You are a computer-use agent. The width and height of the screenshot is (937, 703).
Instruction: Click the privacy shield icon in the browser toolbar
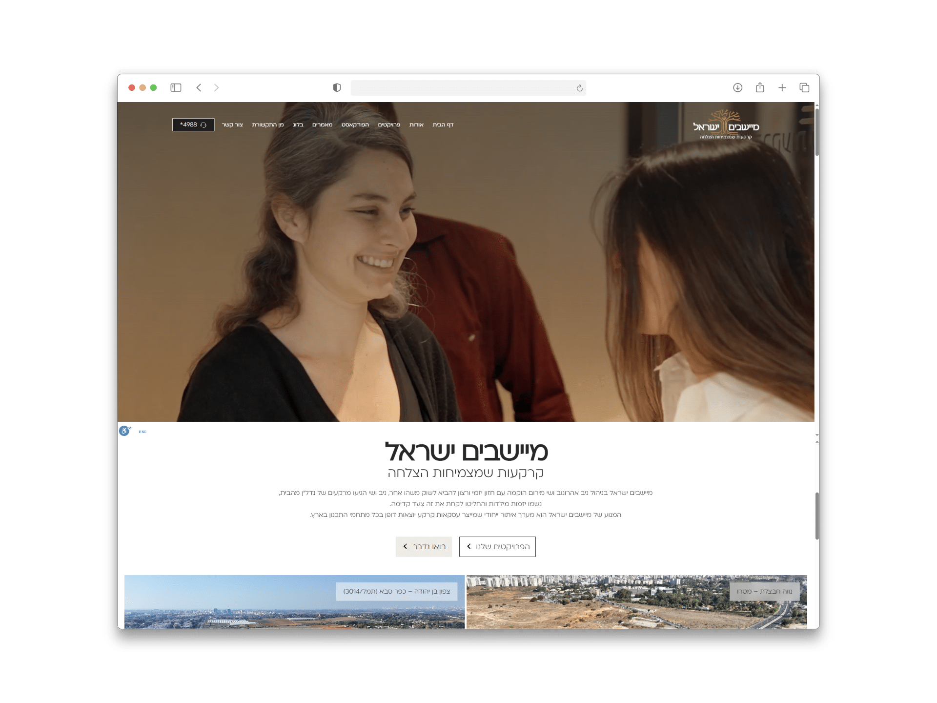pyautogui.click(x=336, y=88)
